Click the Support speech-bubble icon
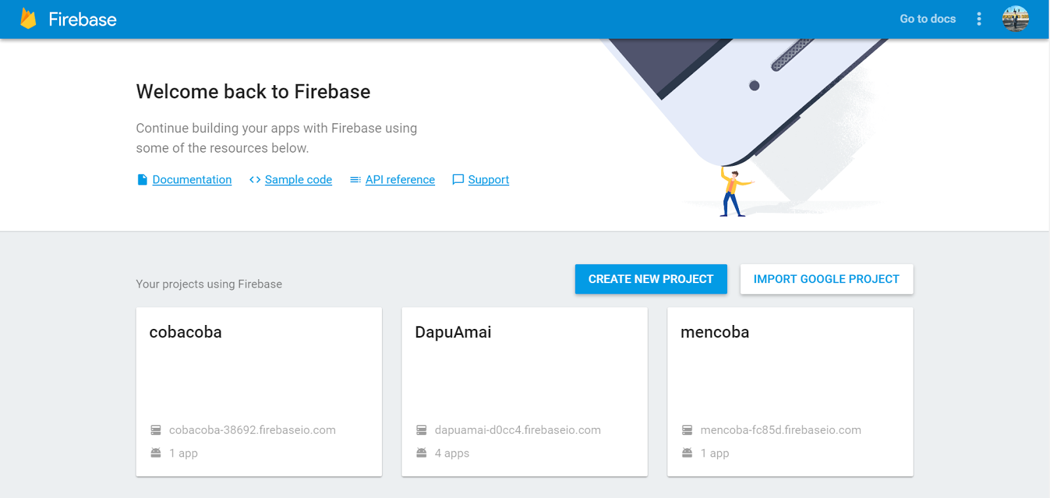The width and height of the screenshot is (1050, 498). (459, 179)
